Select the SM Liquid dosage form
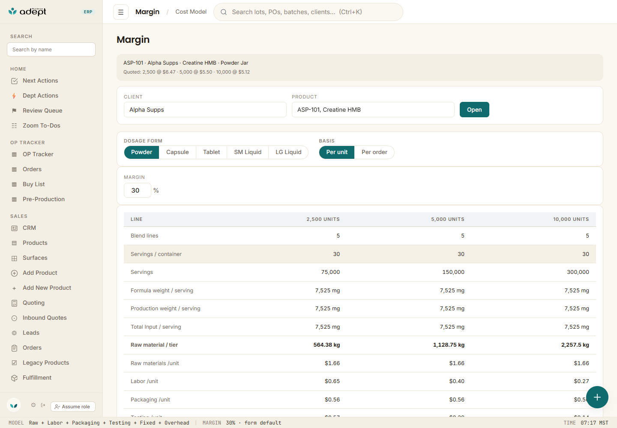Image resolution: width=617 pixels, height=428 pixels. 248,152
